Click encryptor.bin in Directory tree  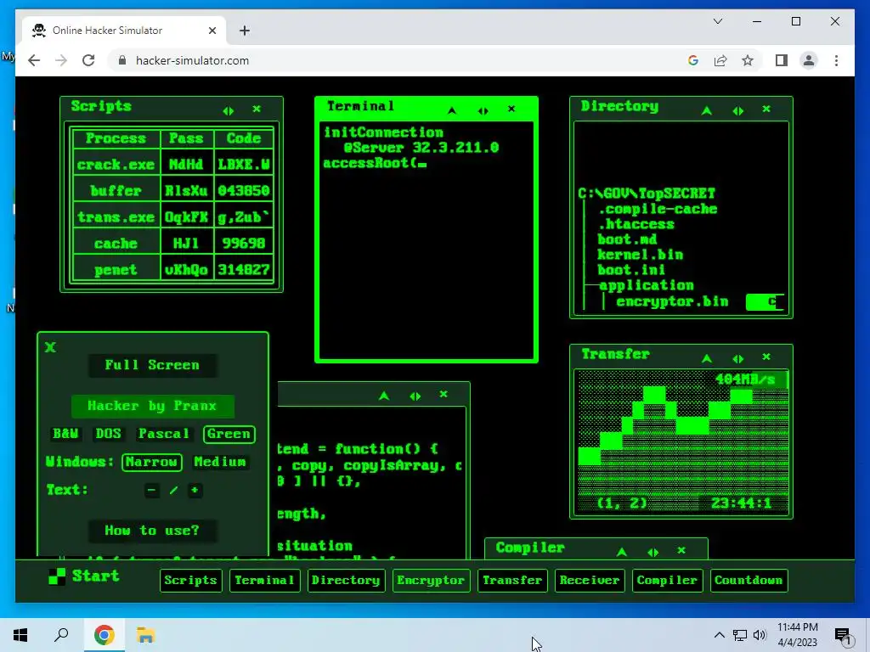672,301
